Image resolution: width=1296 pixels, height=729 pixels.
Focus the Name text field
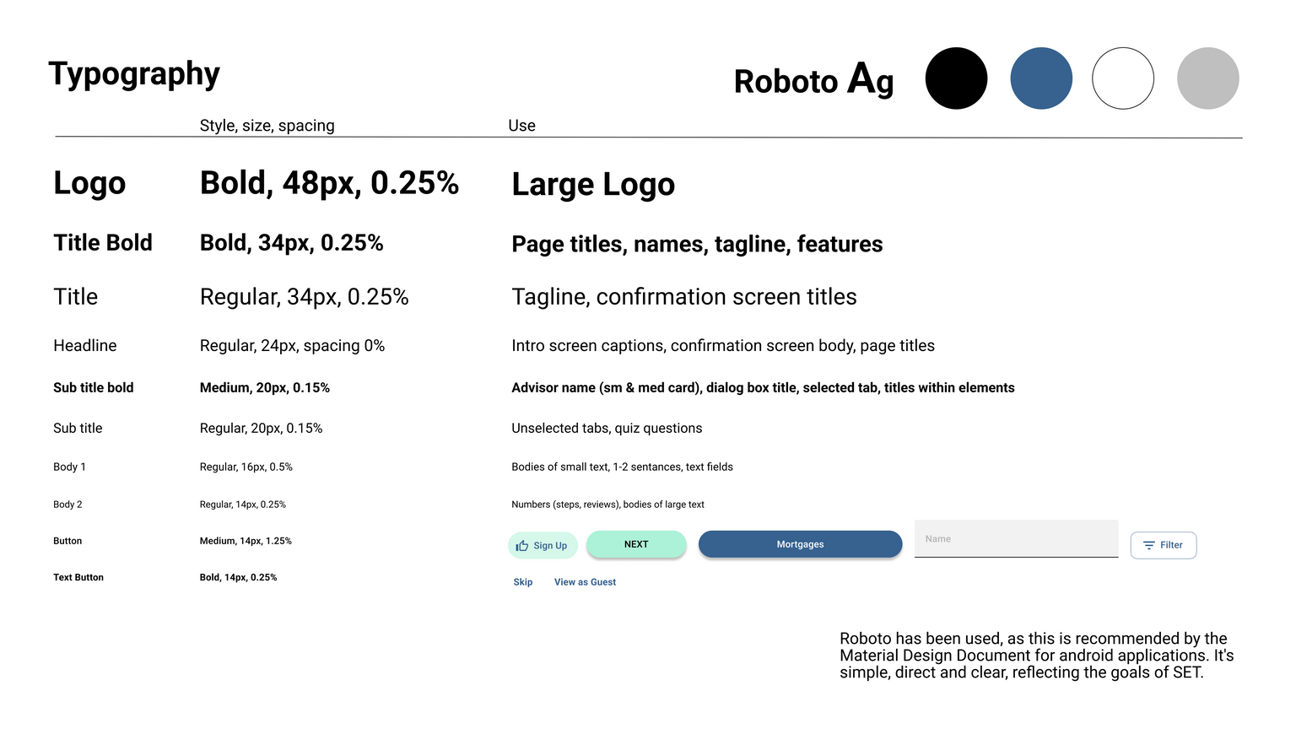click(x=1016, y=539)
